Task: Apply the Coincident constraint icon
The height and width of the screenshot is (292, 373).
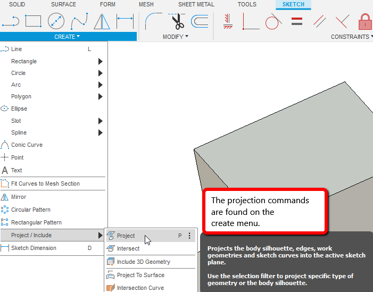Action: 251,21
